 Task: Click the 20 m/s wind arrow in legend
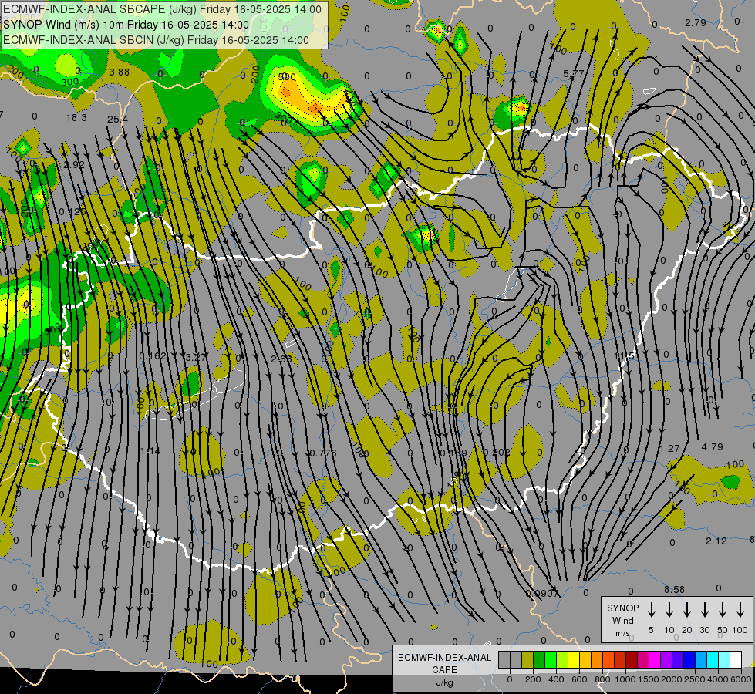click(687, 609)
